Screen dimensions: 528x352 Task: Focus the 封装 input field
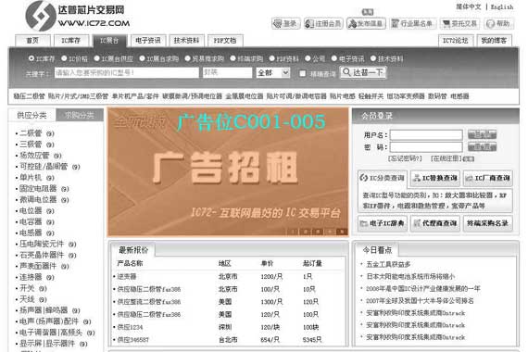pos(227,73)
